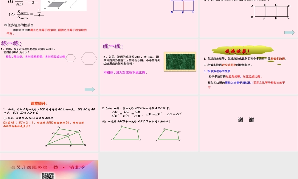The width and height of the screenshot is (298, 179).
Task: Select the slide with blue rectangle ABFC
Action: (149, 18)
